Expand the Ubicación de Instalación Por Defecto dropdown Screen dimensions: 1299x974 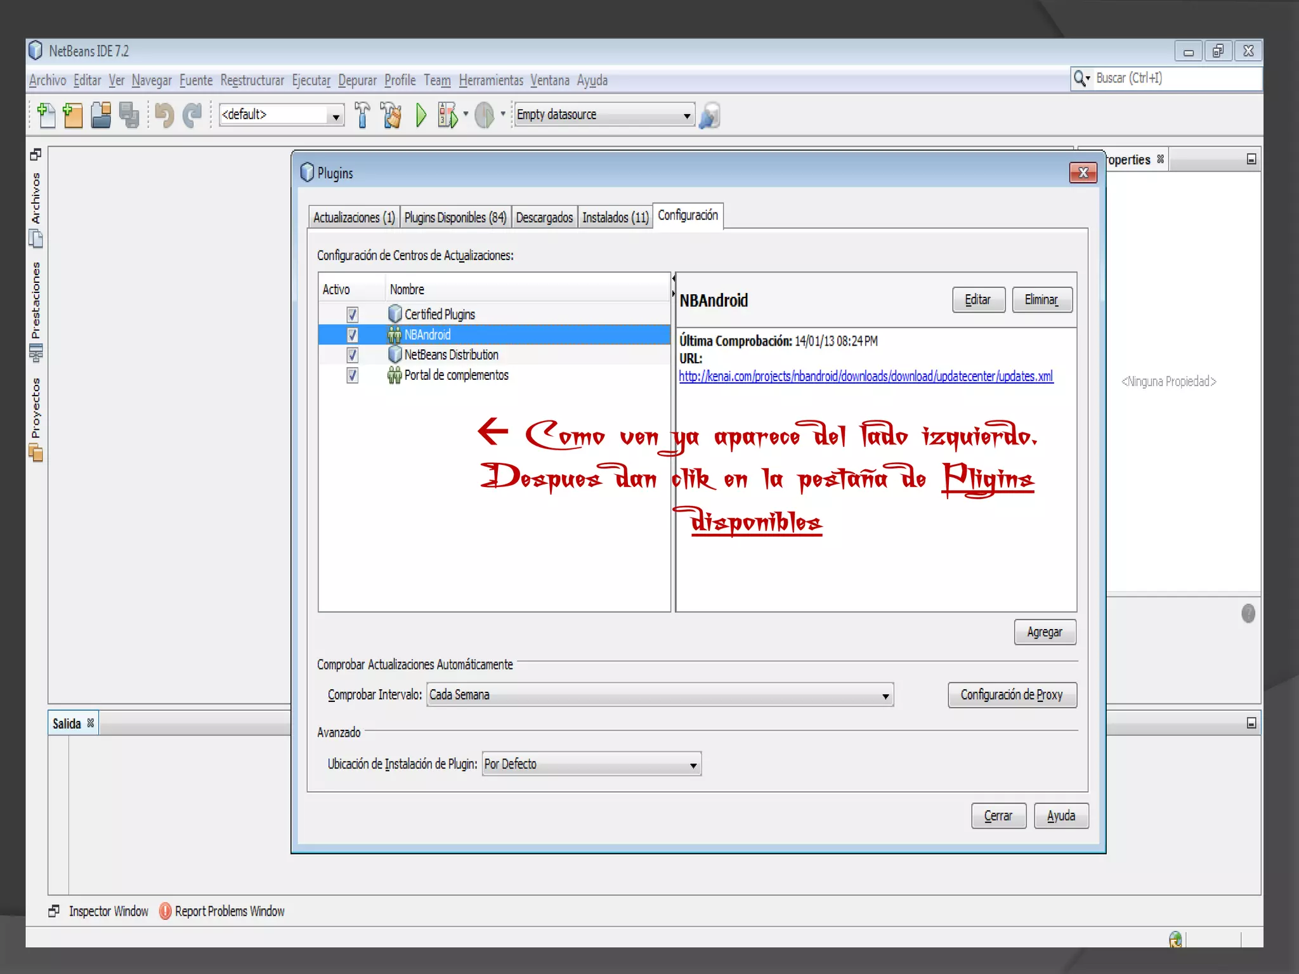point(591,764)
